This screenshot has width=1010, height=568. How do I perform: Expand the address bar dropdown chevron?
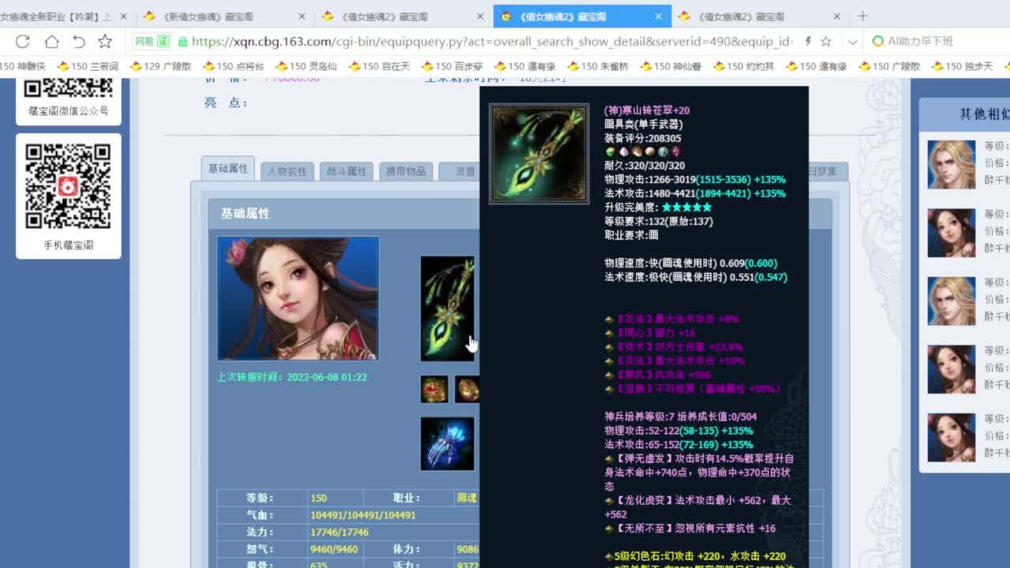(852, 41)
